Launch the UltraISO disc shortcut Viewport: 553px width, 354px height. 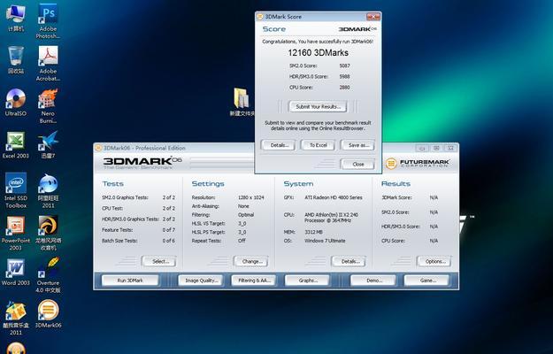click(16, 103)
